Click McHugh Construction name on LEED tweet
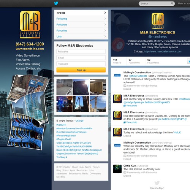 click(137, 73)
